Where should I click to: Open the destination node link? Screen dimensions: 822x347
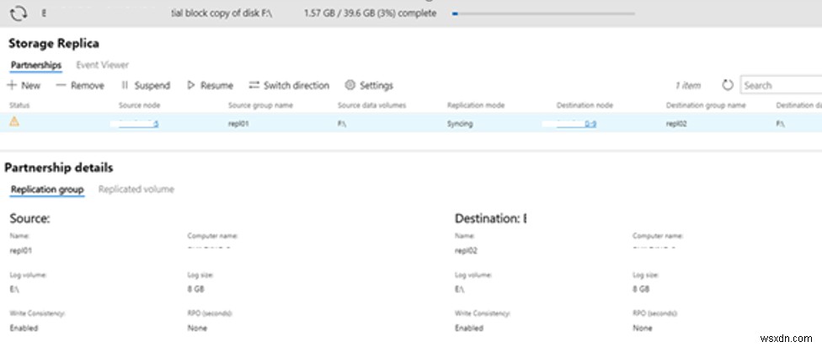click(575, 124)
